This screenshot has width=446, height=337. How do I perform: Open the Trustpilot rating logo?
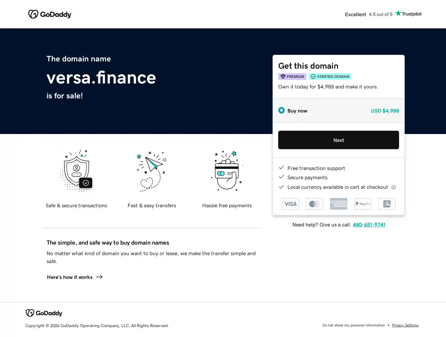(x=408, y=14)
